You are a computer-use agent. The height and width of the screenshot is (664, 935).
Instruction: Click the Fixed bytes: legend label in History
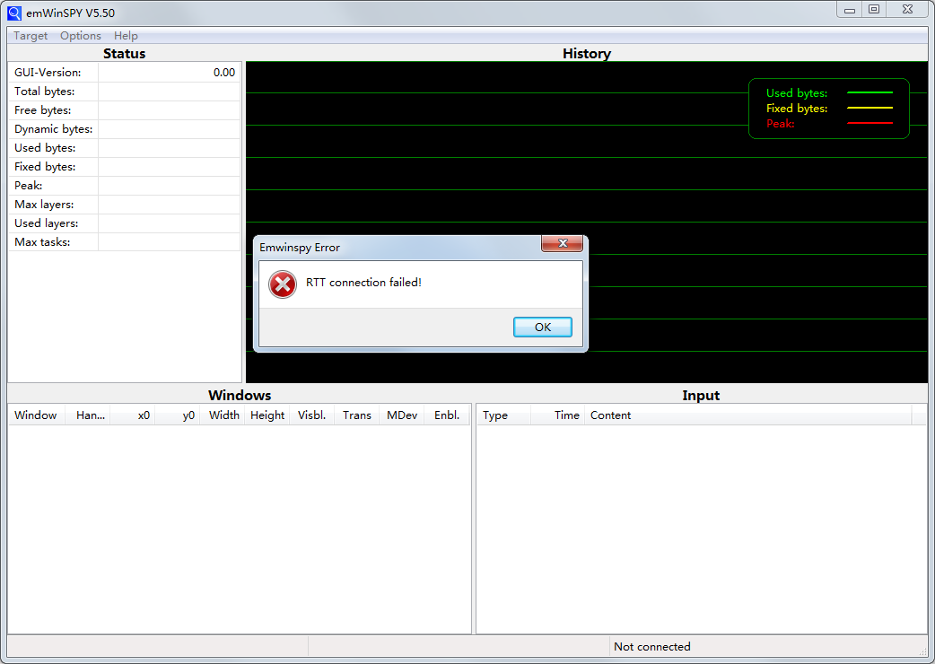click(x=797, y=109)
